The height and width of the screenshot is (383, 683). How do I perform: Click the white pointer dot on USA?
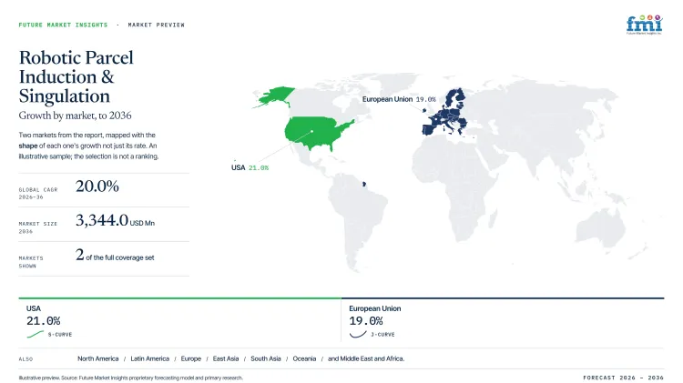click(311, 131)
